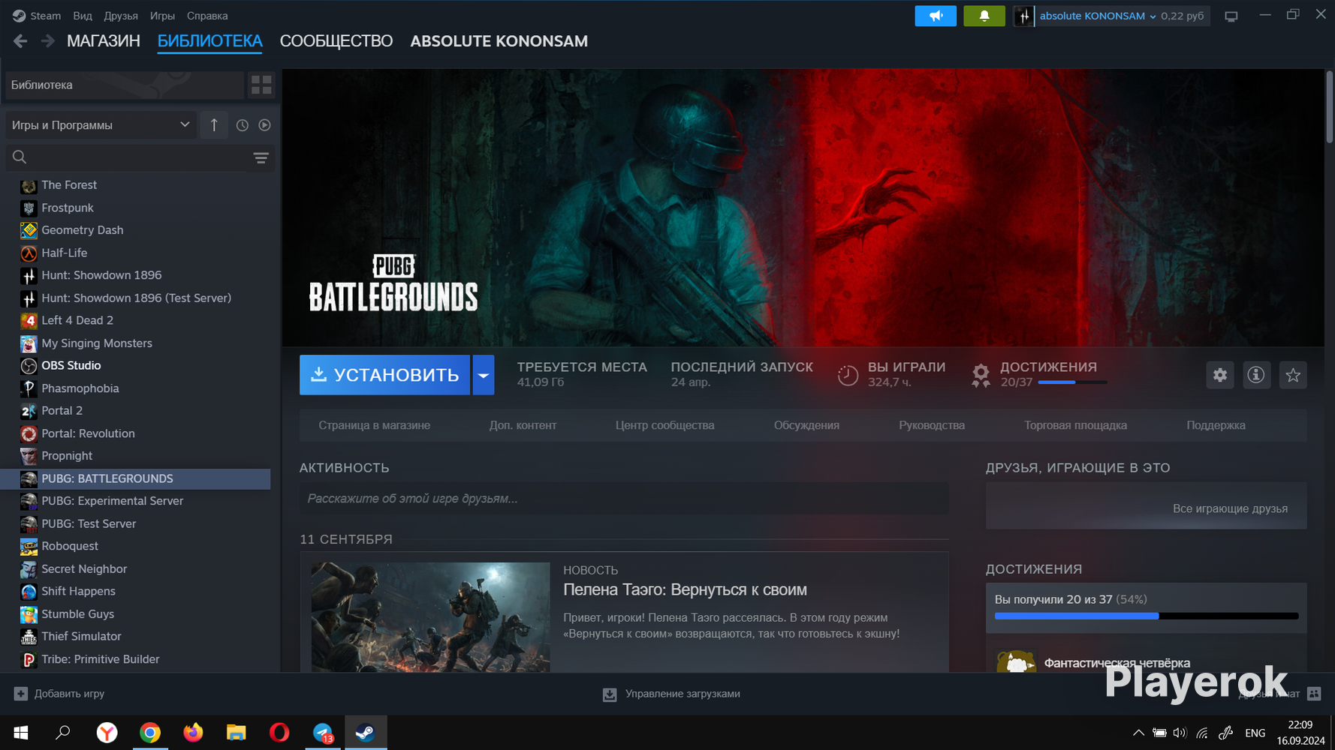Show PUBG game info icon

click(x=1256, y=375)
